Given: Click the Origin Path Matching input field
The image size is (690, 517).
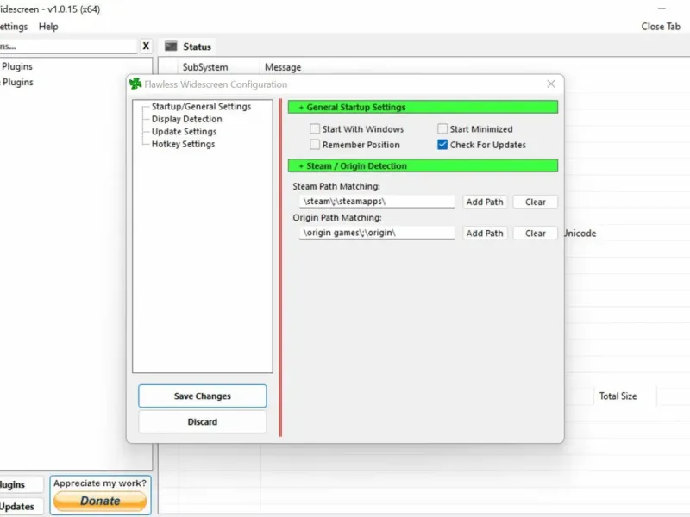Looking at the screenshot, I should point(377,233).
